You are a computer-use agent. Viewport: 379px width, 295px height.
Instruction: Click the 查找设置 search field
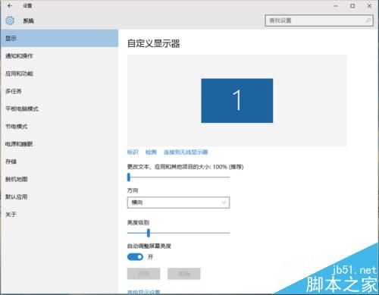[319, 20]
